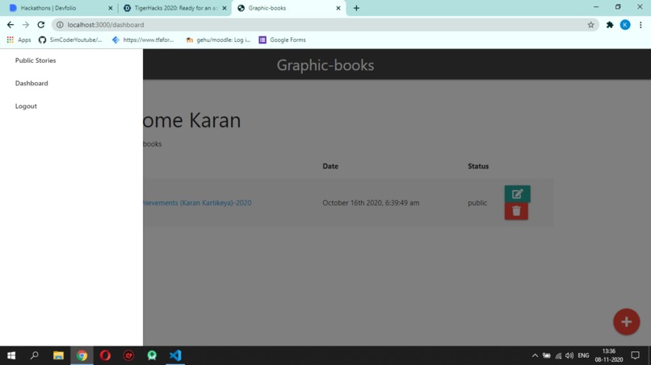Screen dimensions: 651x365
Task: Click the Chrome taskbar icon
Action: click(x=82, y=355)
